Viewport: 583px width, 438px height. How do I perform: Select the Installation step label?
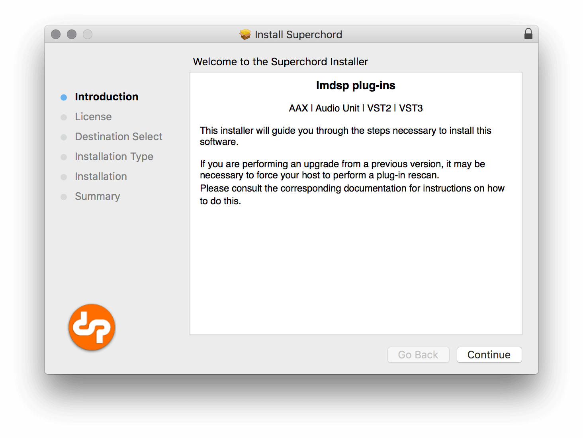coord(101,176)
